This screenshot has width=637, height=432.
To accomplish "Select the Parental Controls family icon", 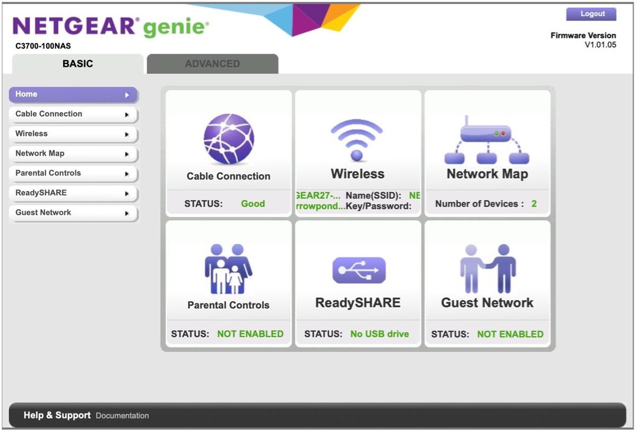I will tap(228, 267).
